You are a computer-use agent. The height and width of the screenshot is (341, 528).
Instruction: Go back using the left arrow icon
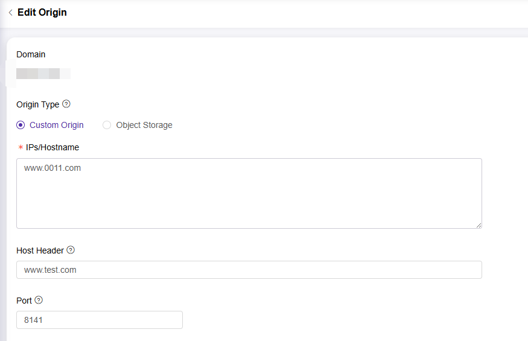click(x=10, y=13)
